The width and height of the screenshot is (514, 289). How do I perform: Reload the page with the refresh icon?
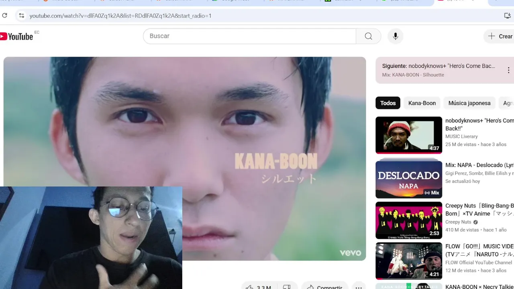coord(4,16)
